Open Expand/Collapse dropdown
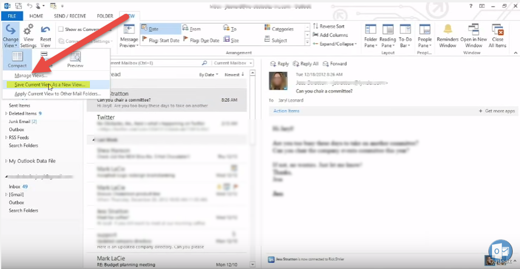 [x=335, y=44]
